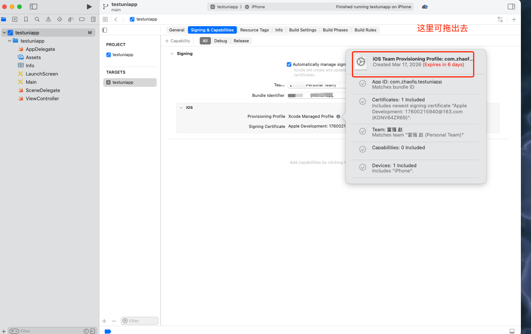Select the All configuration filter
This screenshot has height=334, width=531.
[x=205, y=41]
